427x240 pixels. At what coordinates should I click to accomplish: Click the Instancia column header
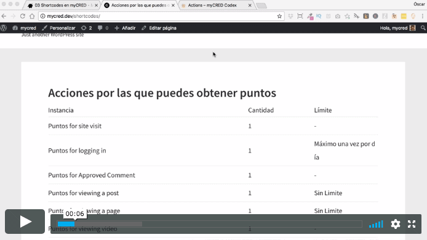61,110
